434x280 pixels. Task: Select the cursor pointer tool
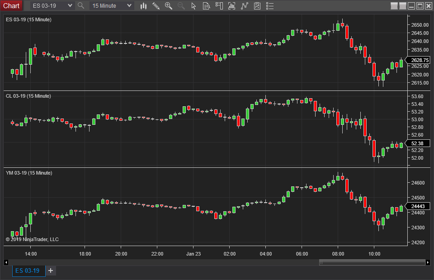pyautogui.click(x=193, y=6)
